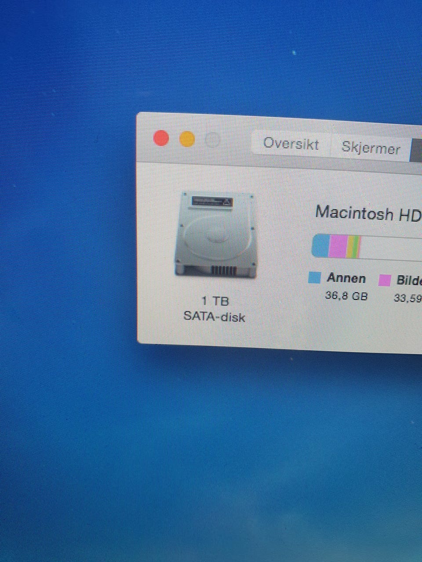422x562 pixels.
Task: Click the 36,8 GB value
Action: pos(346,295)
